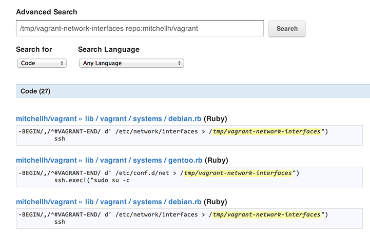Image resolution: width=370 pixels, height=236 pixels.
Task: Click systems folder link in first debian.rb result
Action: pos(147,119)
